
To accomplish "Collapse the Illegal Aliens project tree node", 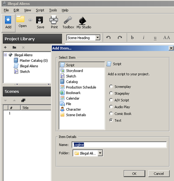I will click(5, 55).
